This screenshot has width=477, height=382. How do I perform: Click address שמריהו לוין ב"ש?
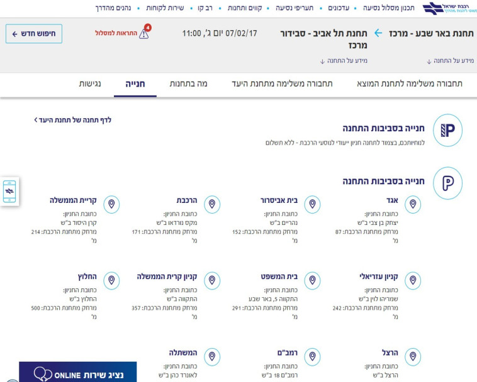coord(378,299)
